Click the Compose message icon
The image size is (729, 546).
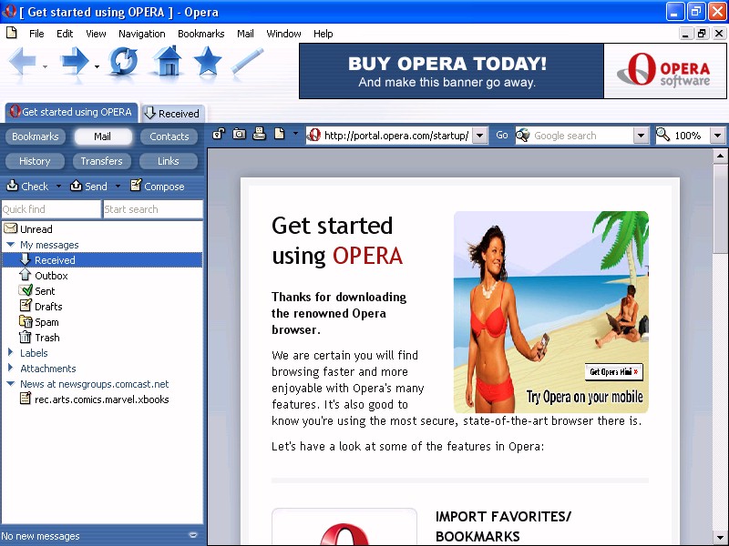(x=135, y=186)
